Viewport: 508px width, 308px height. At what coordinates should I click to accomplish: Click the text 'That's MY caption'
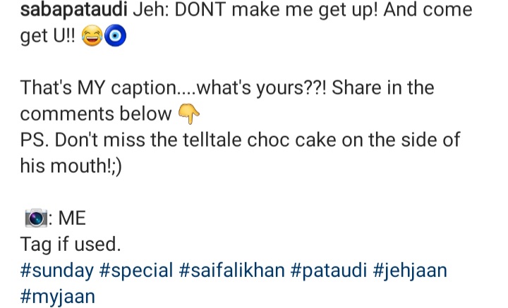click(106, 88)
